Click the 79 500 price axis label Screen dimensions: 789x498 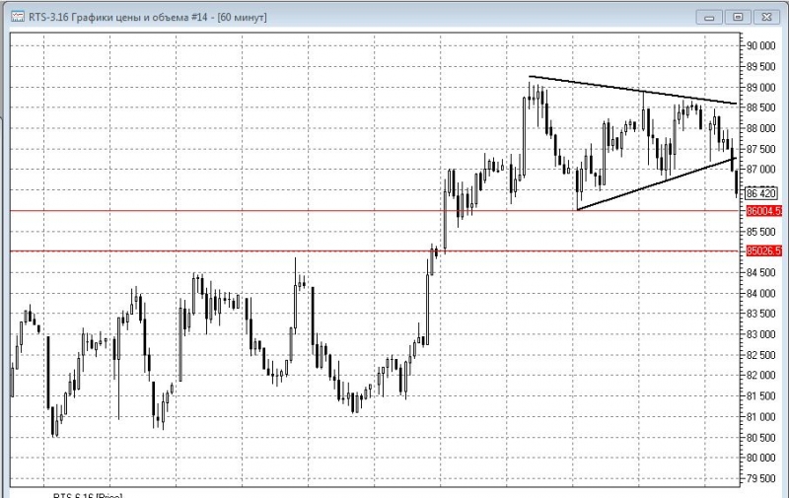point(760,478)
